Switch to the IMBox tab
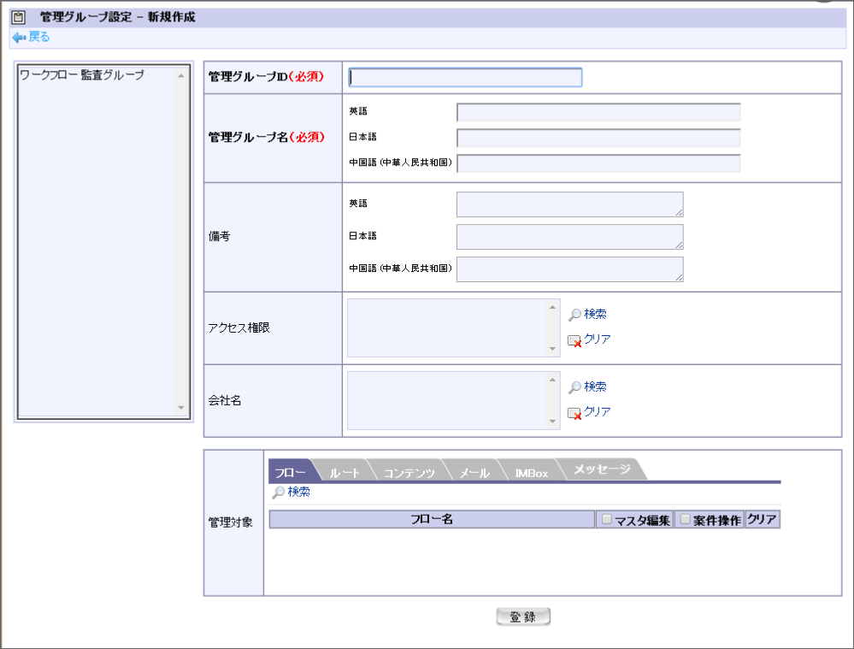Image resolution: width=854 pixels, height=649 pixels. (x=531, y=473)
